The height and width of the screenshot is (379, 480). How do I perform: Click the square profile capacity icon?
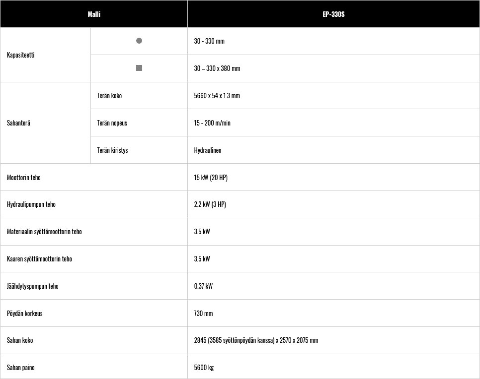click(139, 68)
